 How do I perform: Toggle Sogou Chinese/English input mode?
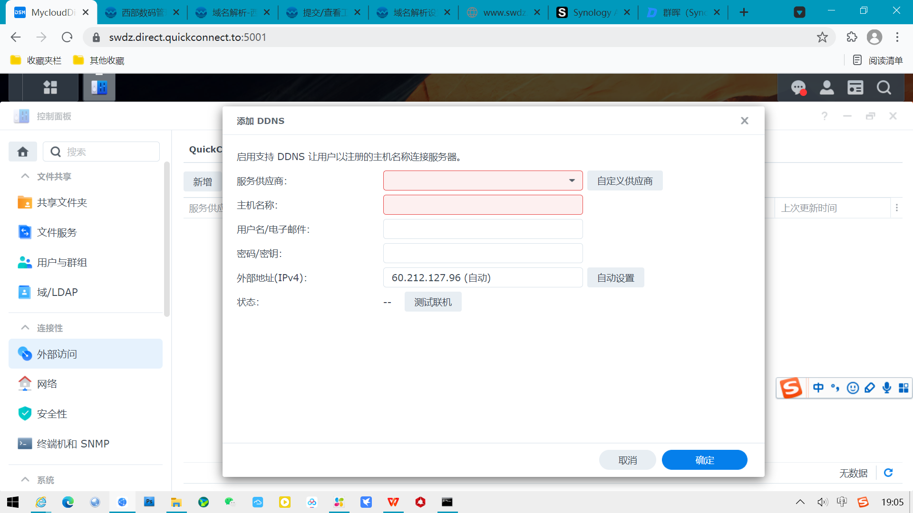coord(818,388)
